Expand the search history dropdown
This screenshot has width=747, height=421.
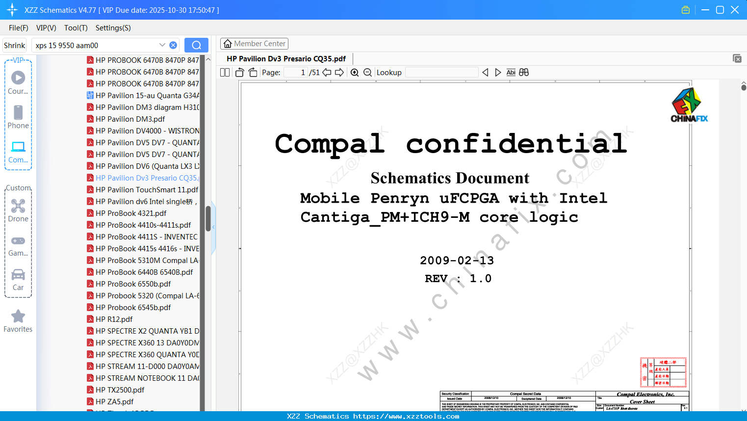162,45
